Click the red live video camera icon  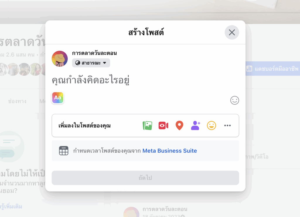(163, 125)
